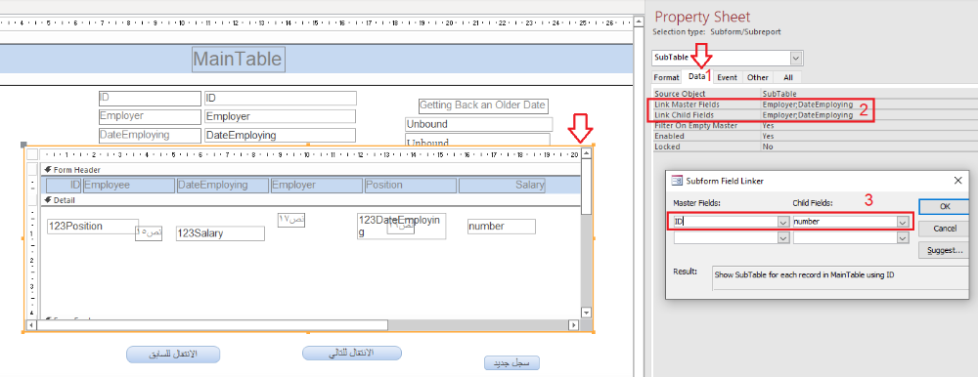Open the SubTable object selector dropdown
The image size is (978, 377).
click(x=796, y=58)
